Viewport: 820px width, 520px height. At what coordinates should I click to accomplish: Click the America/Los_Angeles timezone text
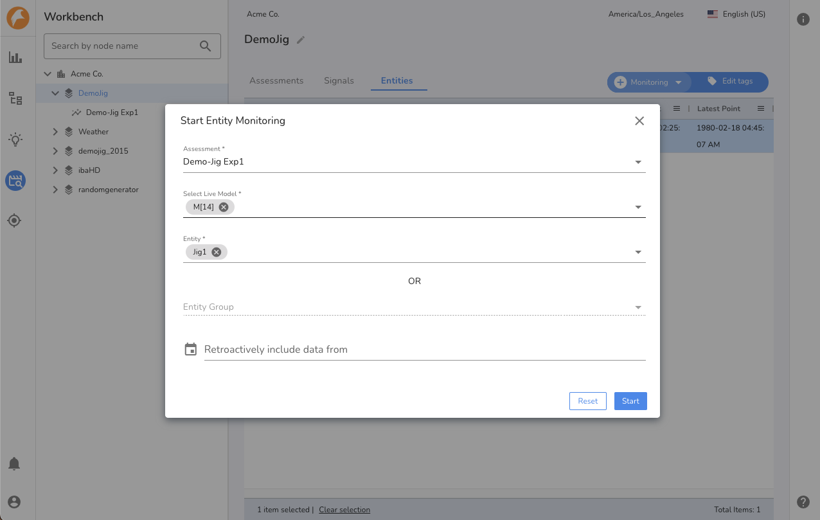point(646,14)
